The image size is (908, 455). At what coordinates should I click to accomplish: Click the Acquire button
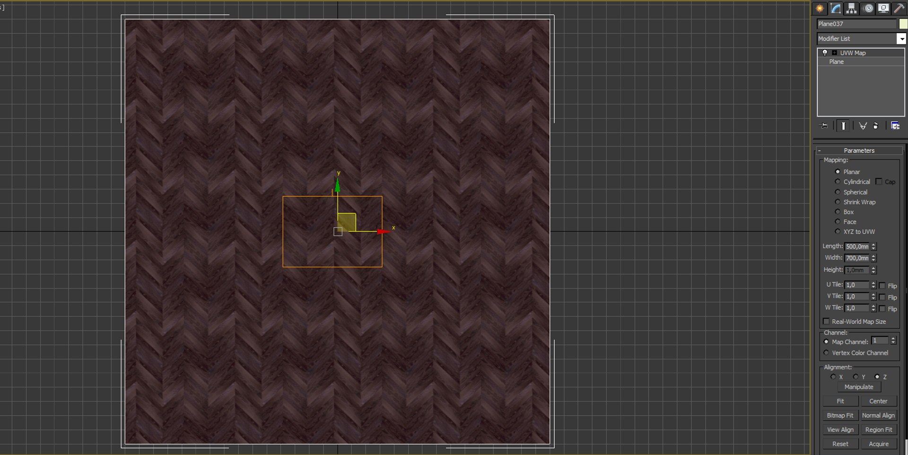pyautogui.click(x=878, y=444)
